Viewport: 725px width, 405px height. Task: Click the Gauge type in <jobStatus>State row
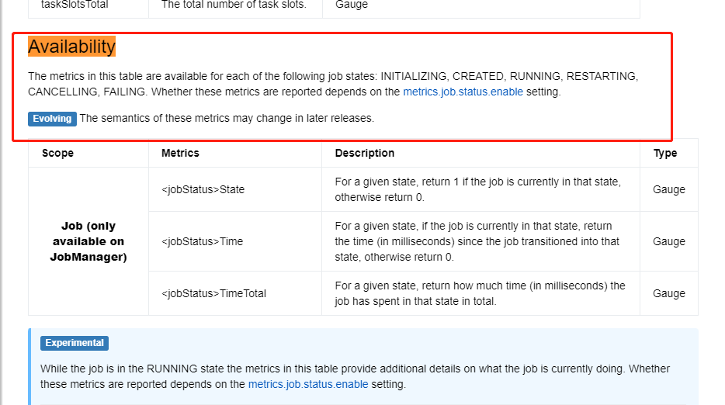coord(668,189)
